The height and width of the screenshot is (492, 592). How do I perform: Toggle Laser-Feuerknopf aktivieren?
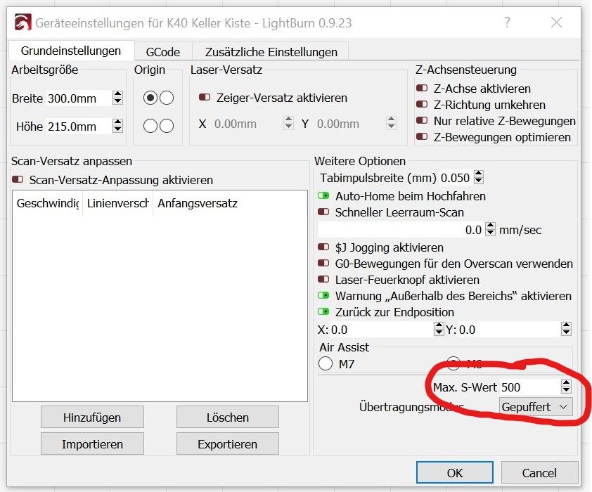pos(323,280)
